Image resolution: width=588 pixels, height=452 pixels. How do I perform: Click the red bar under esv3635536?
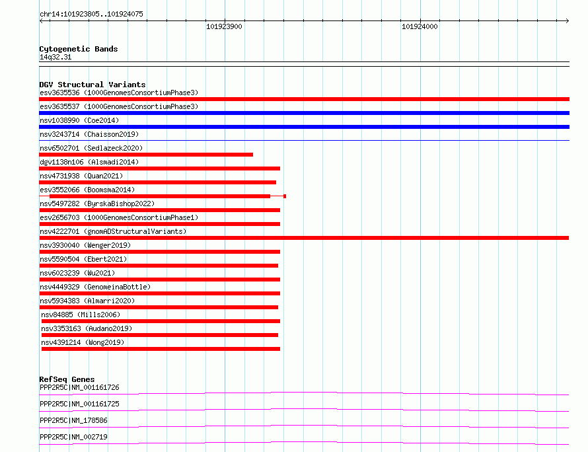pos(304,99)
